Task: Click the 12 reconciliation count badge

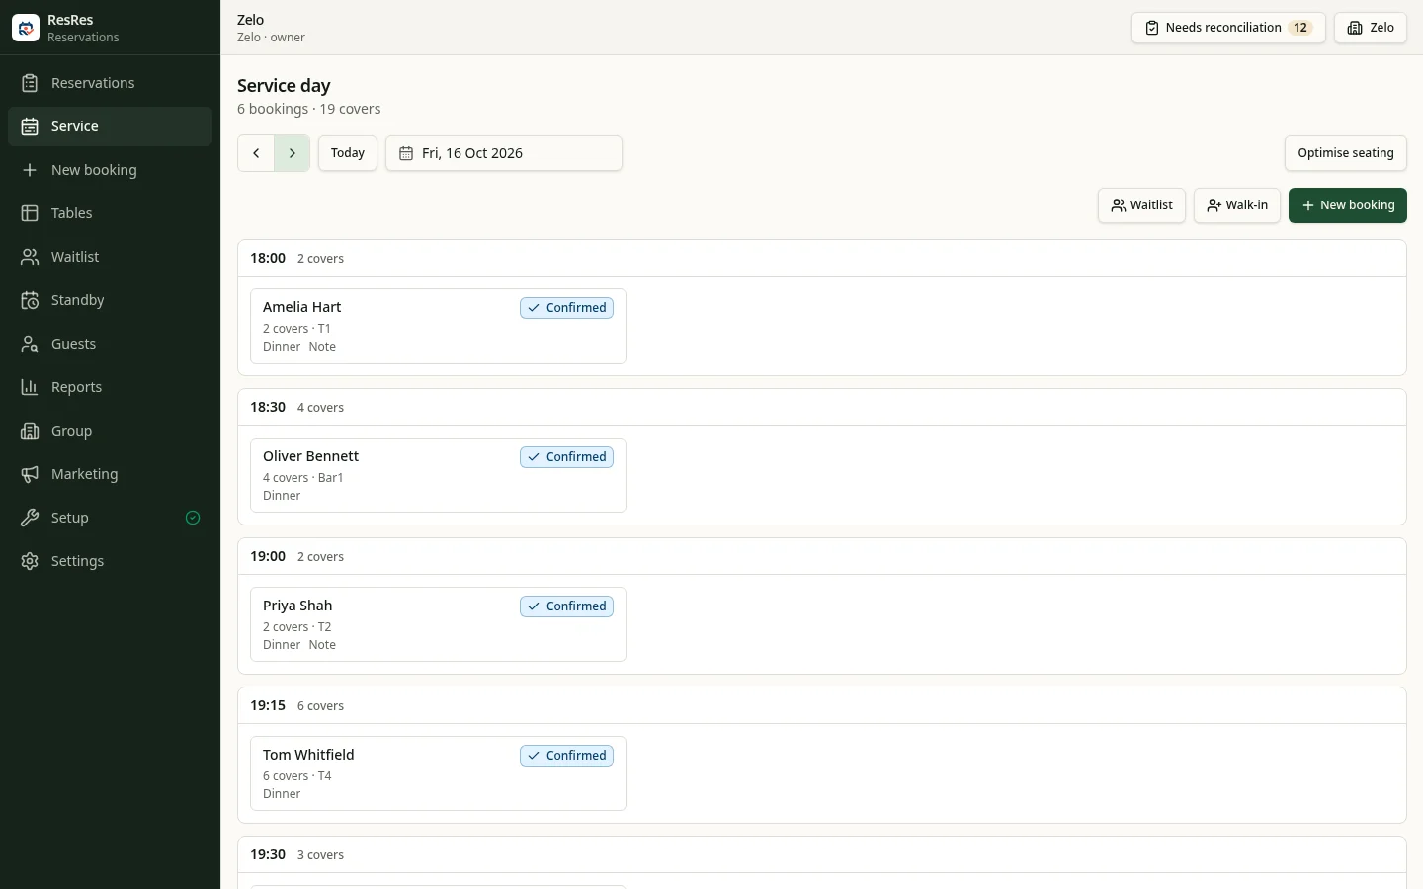Action: pos(1300,28)
